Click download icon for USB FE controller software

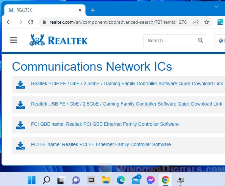point(21,104)
